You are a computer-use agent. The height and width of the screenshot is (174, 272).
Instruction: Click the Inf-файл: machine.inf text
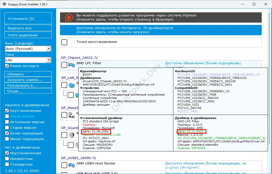[x=99, y=141]
